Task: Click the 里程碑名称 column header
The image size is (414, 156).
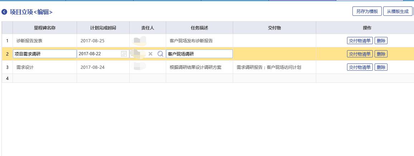Action: [44, 28]
